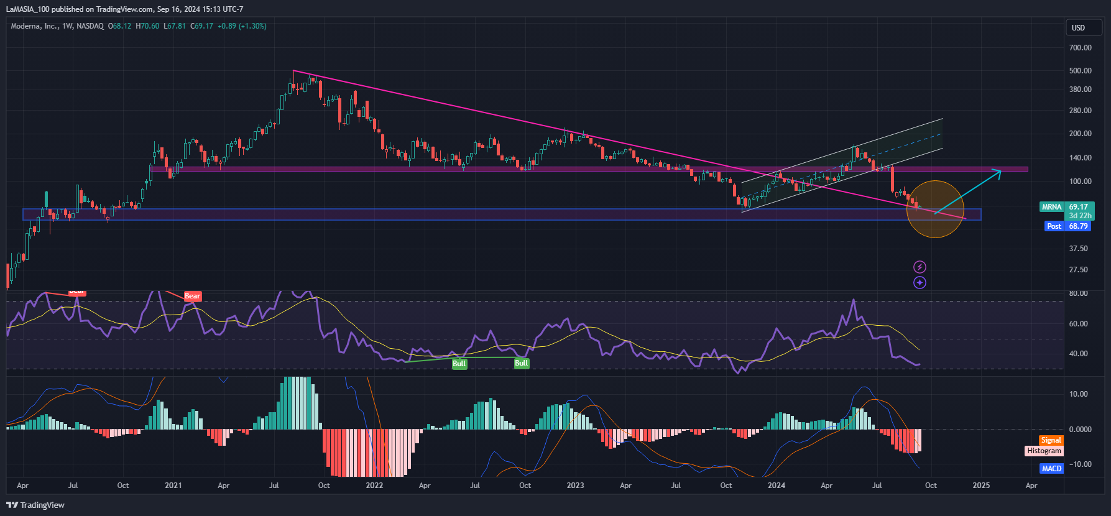Screen dimensions: 1111x516
Task: Click the red Bear divergence label
Action: coord(193,296)
